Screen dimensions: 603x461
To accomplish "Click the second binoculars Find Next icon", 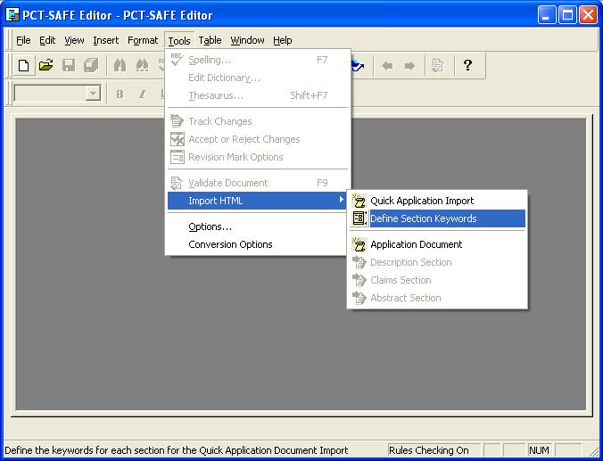I will pos(142,65).
